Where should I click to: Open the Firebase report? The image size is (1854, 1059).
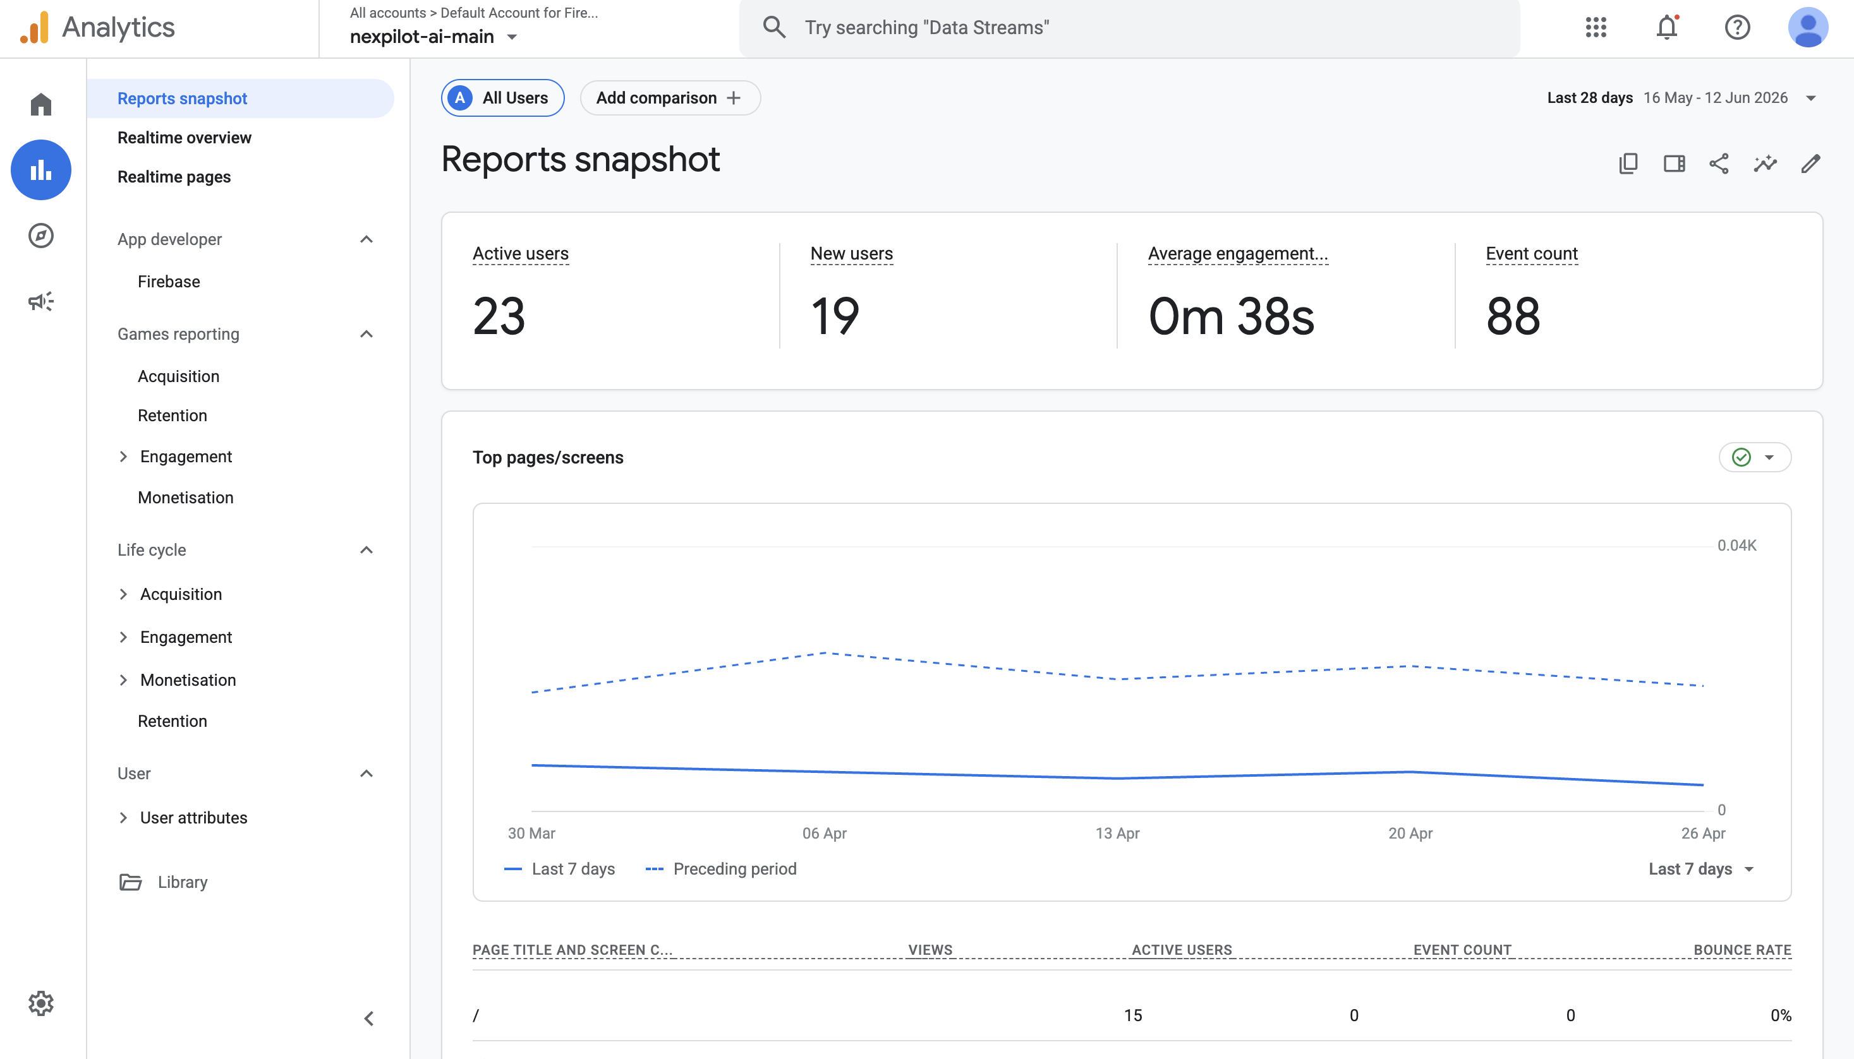pos(169,282)
